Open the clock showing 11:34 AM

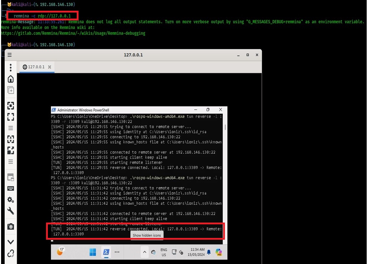coord(196,252)
